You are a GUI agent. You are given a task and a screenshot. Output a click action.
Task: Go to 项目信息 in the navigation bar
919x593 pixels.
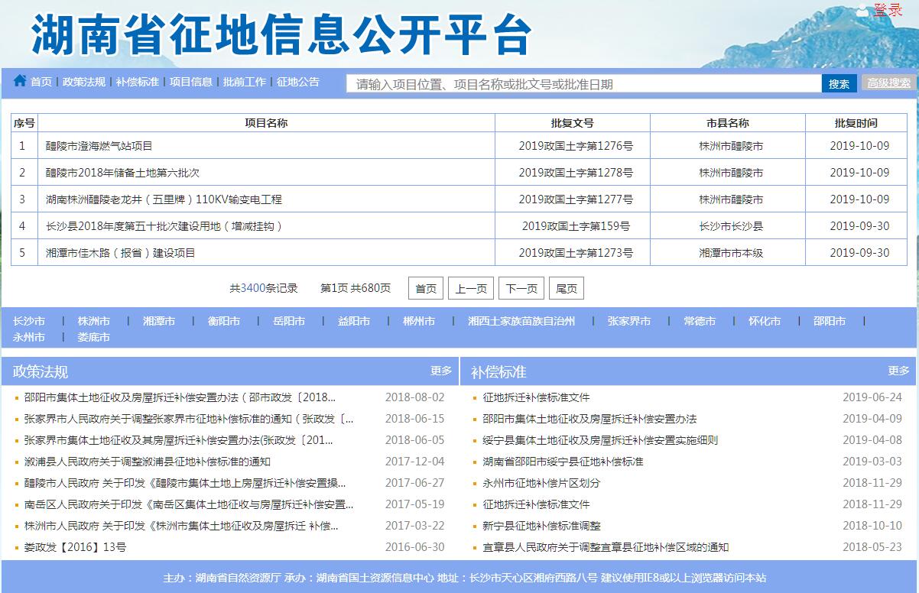pyautogui.click(x=191, y=82)
